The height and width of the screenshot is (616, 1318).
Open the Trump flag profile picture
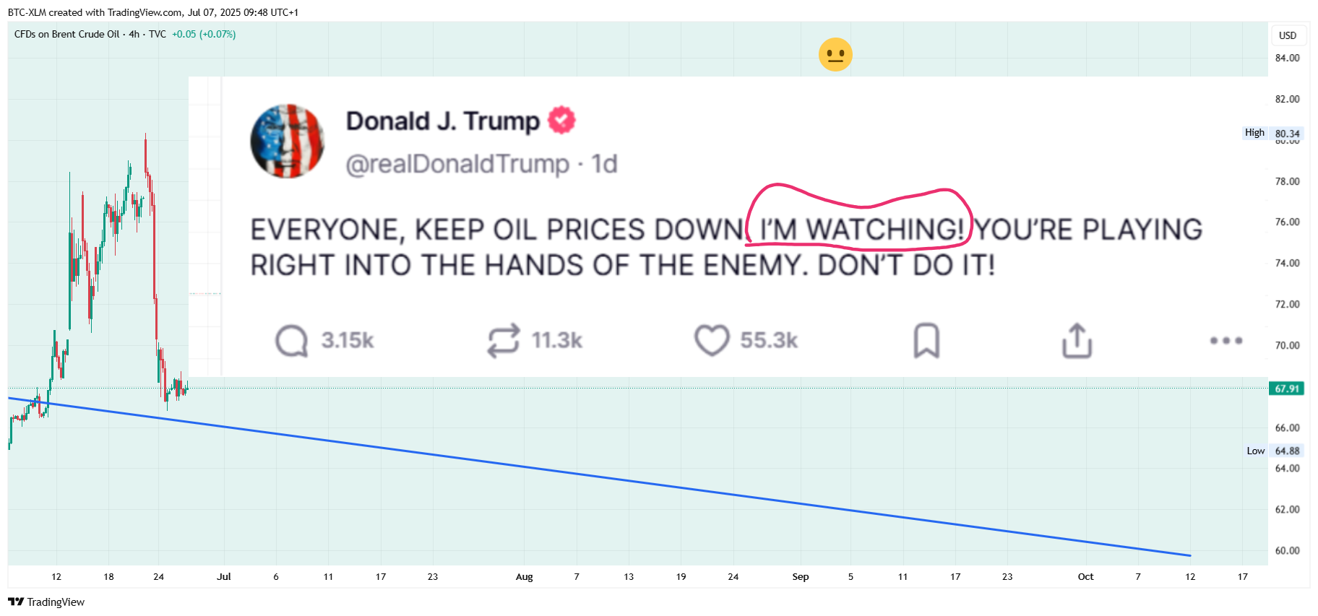point(288,141)
